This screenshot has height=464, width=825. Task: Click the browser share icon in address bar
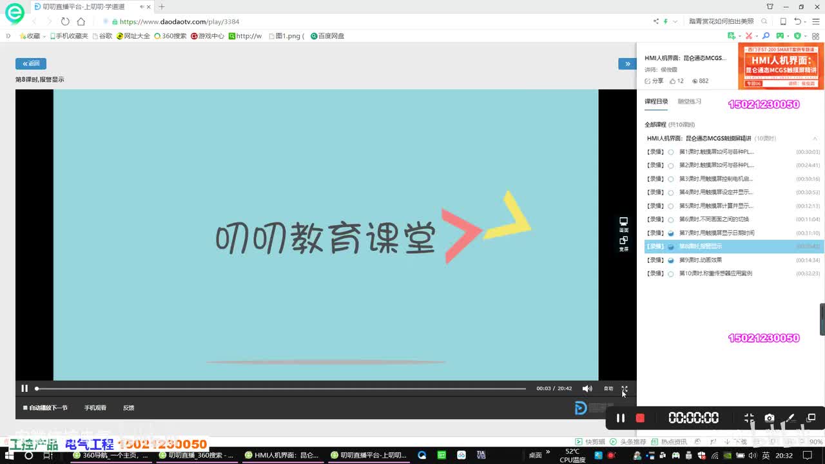point(656,21)
